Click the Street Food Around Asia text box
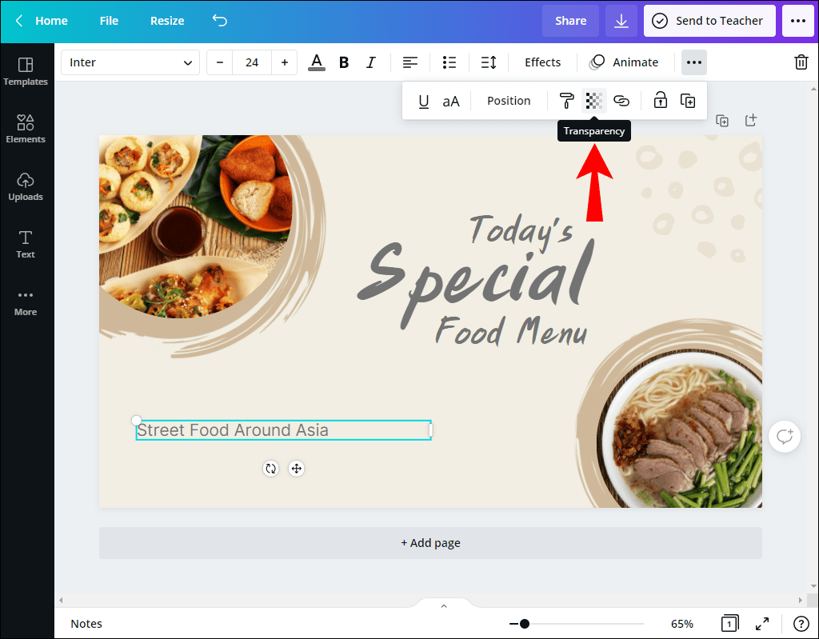Image resolution: width=819 pixels, height=639 pixels. click(282, 429)
